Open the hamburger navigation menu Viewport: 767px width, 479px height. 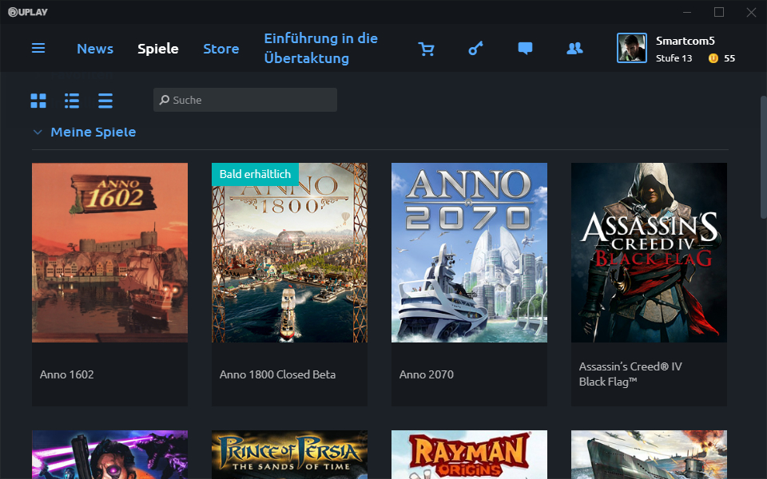pyautogui.click(x=38, y=48)
